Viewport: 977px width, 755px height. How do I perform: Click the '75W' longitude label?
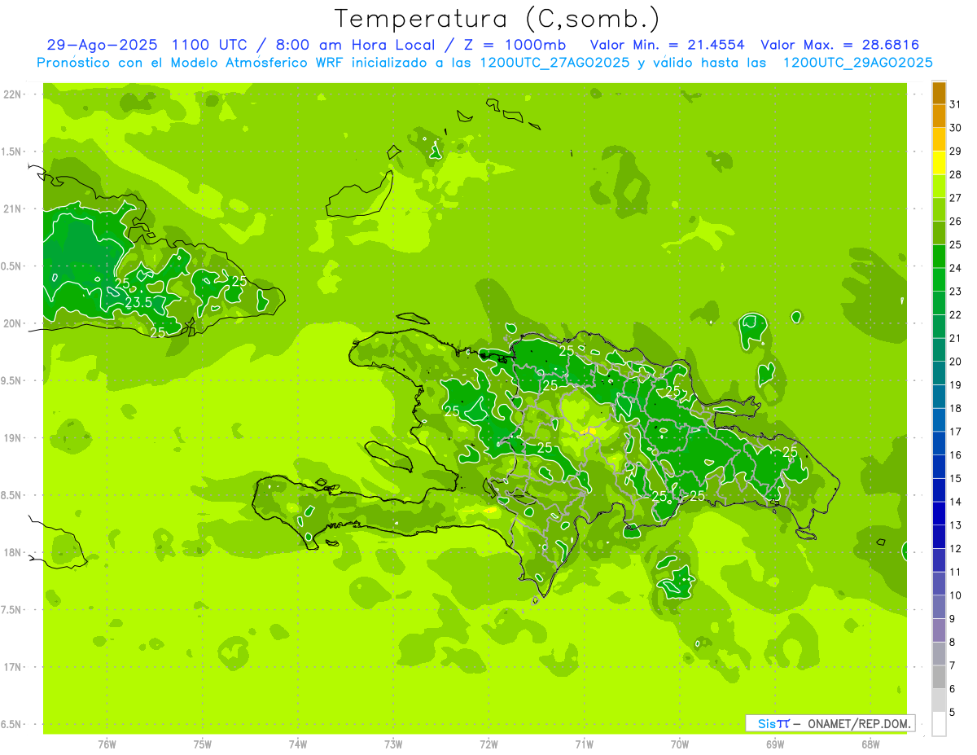point(203,744)
